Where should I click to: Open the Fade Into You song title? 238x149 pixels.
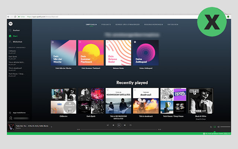[x=32, y=126]
